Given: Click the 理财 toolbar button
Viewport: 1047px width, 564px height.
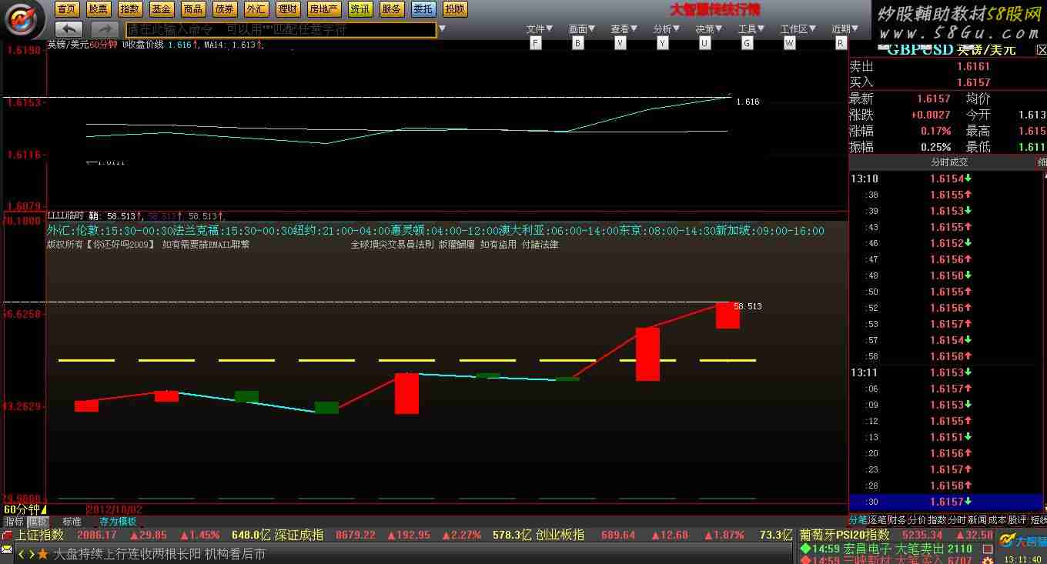Looking at the screenshot, I should coord(288,9).
